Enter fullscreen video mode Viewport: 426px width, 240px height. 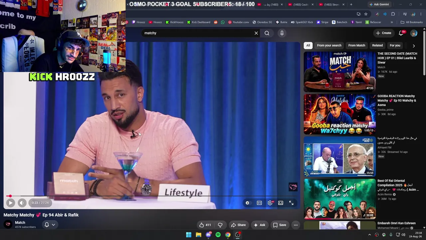pos(291,203)
